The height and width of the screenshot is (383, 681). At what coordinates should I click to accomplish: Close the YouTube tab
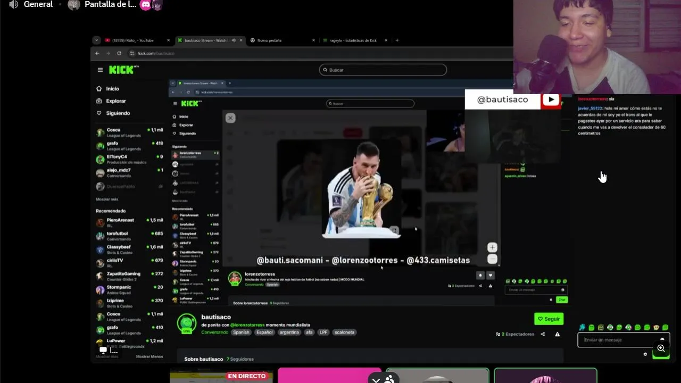pos(169,40)
